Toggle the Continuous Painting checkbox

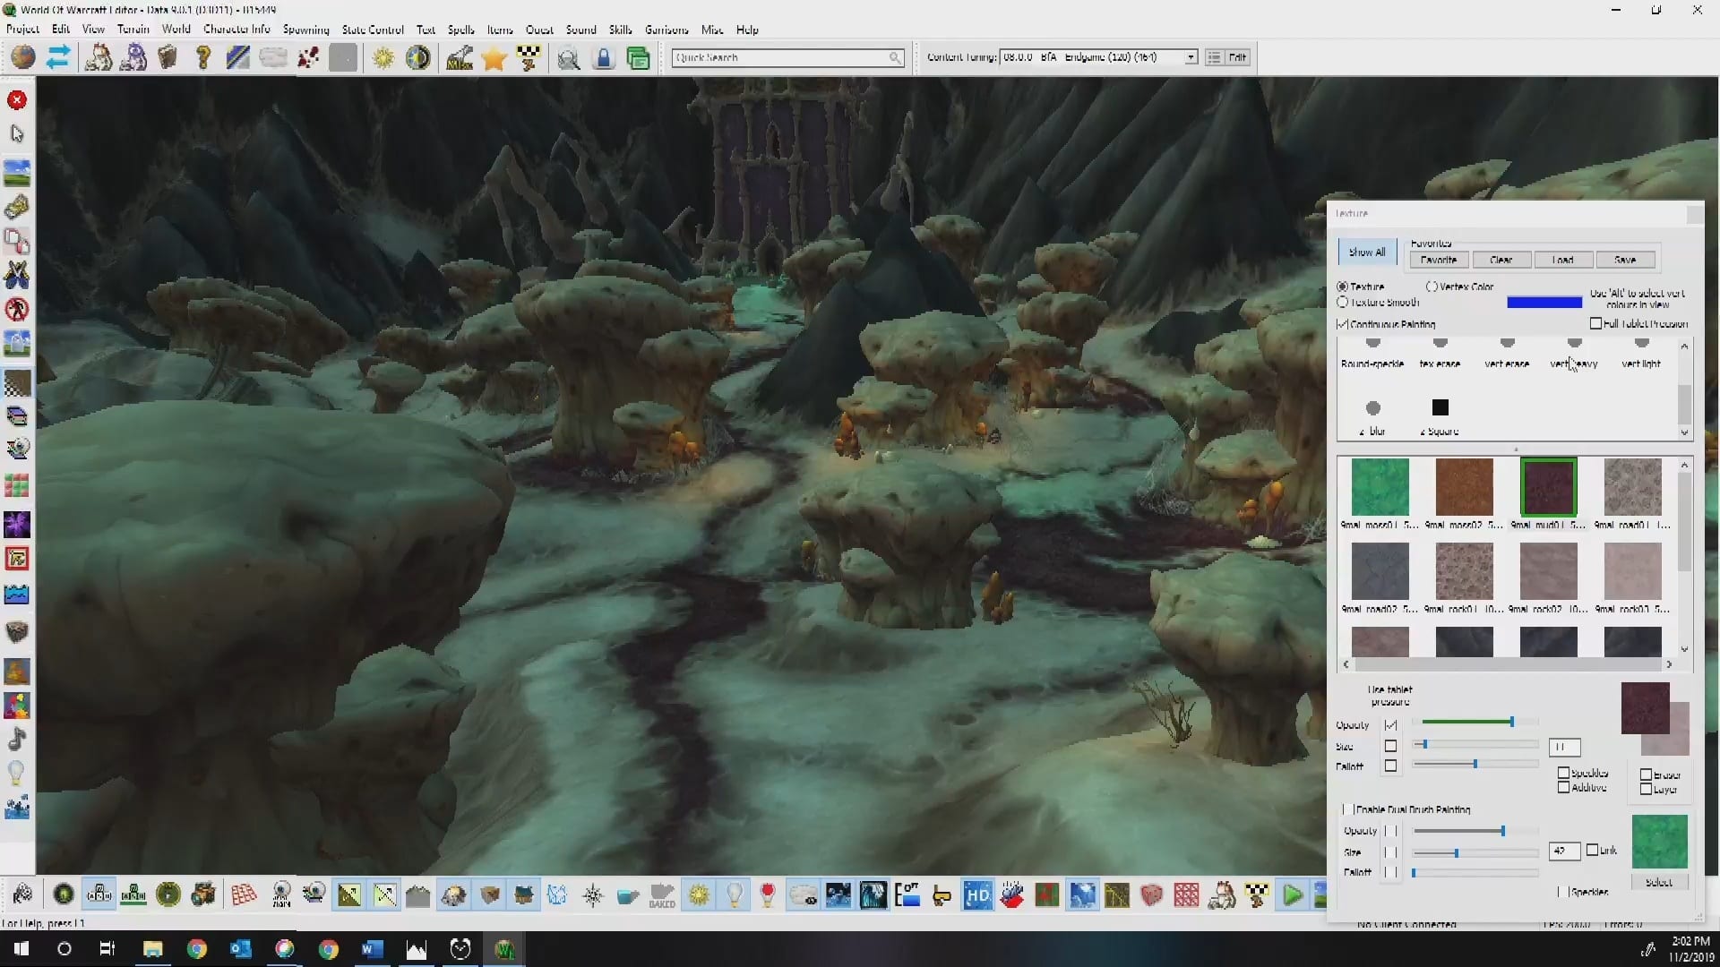(1342, 324)
